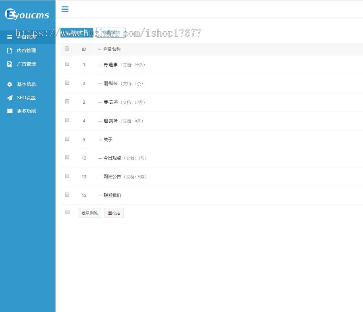Expand the 关于 row plus toggle
Image resolution: width=363 pixels, height=312 pixels.
[100, 140]
